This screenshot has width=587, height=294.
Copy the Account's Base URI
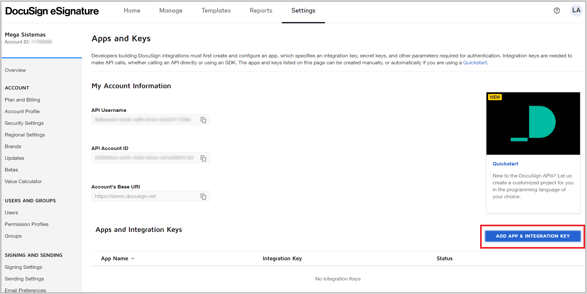[x=203, y=197]
